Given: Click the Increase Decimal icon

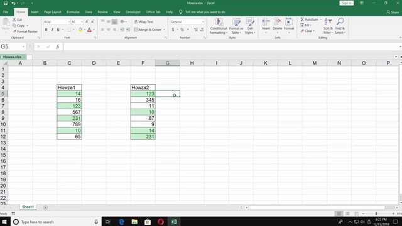Looking at the screenshot, I should click(196, 30).
